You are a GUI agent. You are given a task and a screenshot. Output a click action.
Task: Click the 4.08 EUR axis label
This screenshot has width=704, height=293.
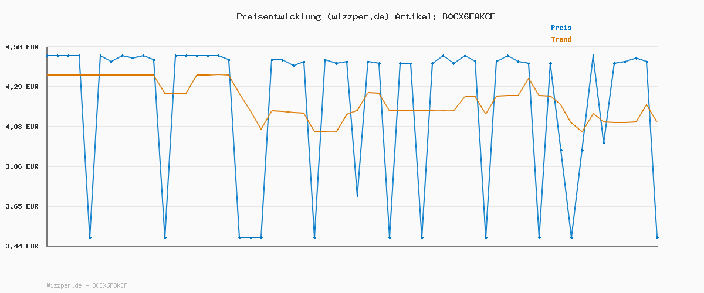click(x=22, y=127)
